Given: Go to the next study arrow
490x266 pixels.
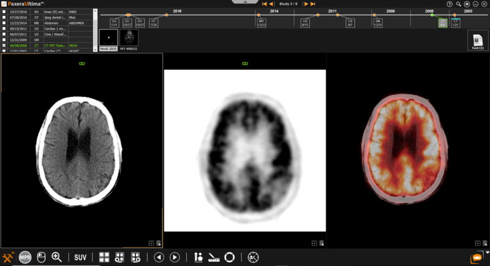Looking at the screenshot, I should [305, 4].
